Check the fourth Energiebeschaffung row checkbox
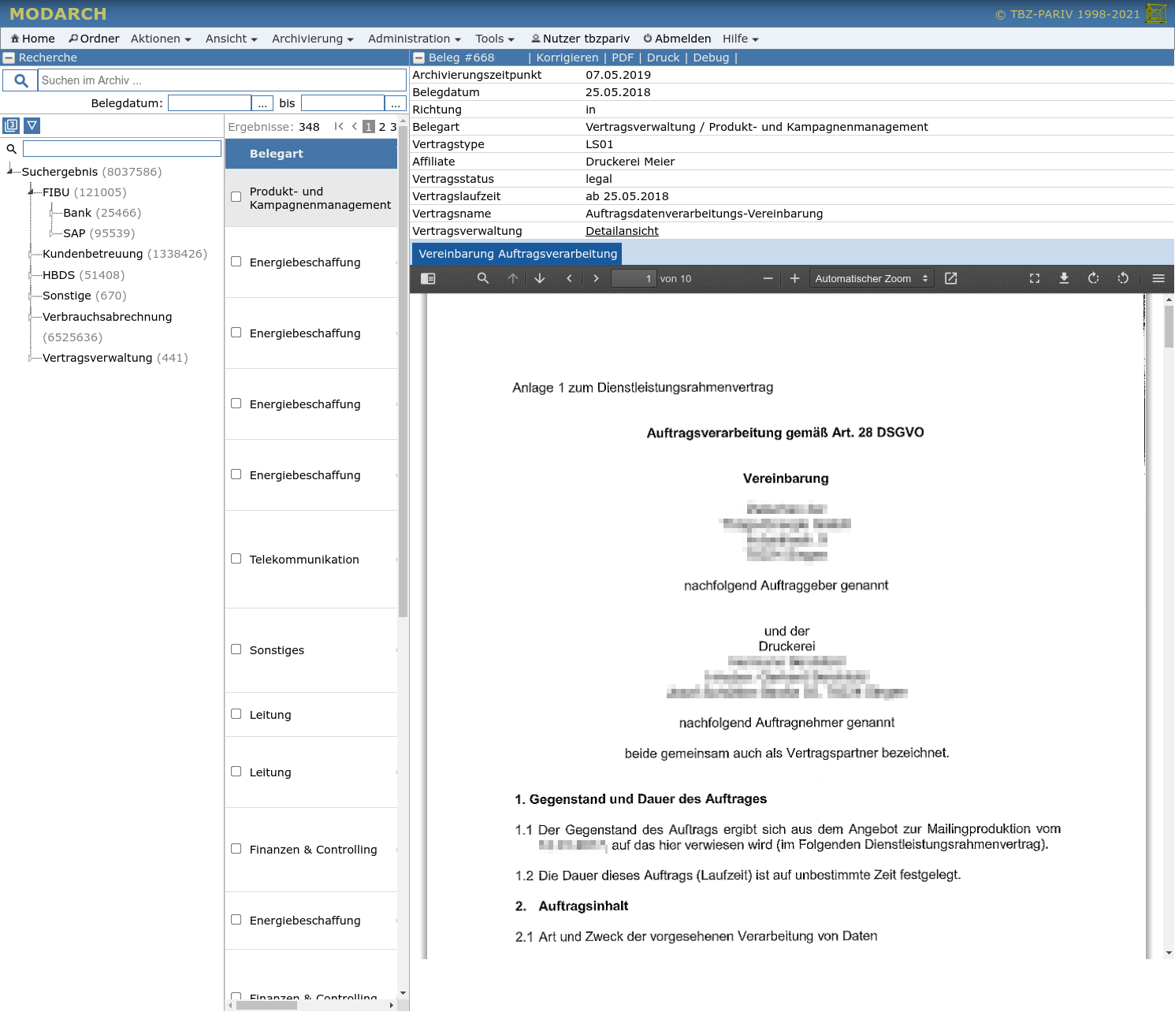 pos(236,474)
